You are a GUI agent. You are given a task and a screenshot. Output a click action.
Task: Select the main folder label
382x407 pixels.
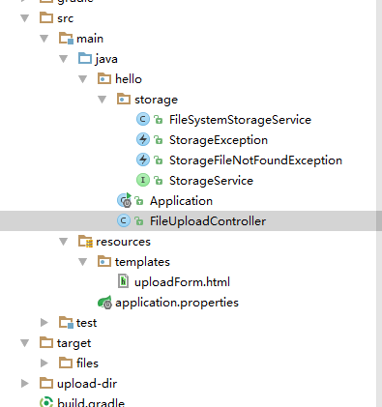pos(90,39)
